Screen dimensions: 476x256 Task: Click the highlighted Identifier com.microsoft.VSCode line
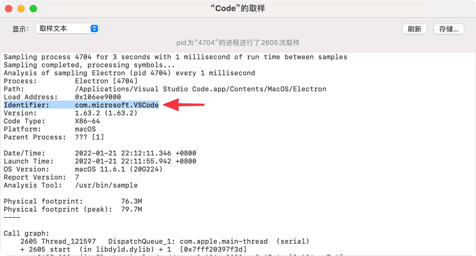point(81,105)
